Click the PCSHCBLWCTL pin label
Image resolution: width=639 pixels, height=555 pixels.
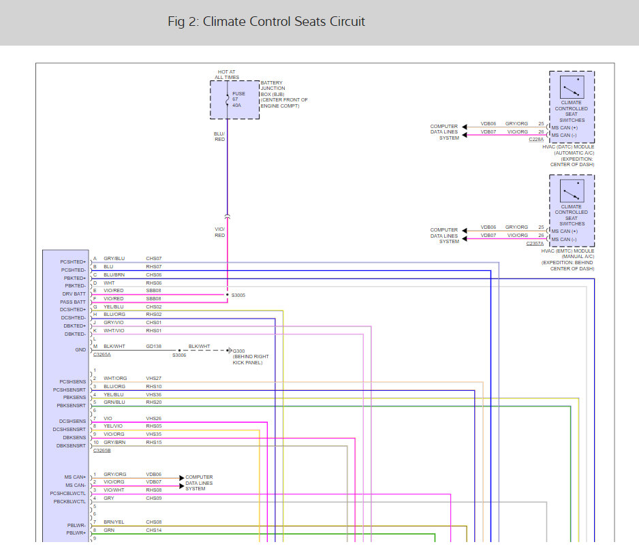(68, 494)
